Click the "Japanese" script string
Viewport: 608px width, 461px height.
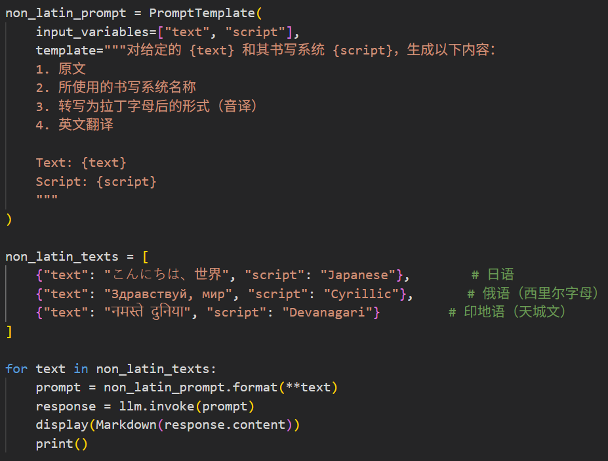(358, 275)
